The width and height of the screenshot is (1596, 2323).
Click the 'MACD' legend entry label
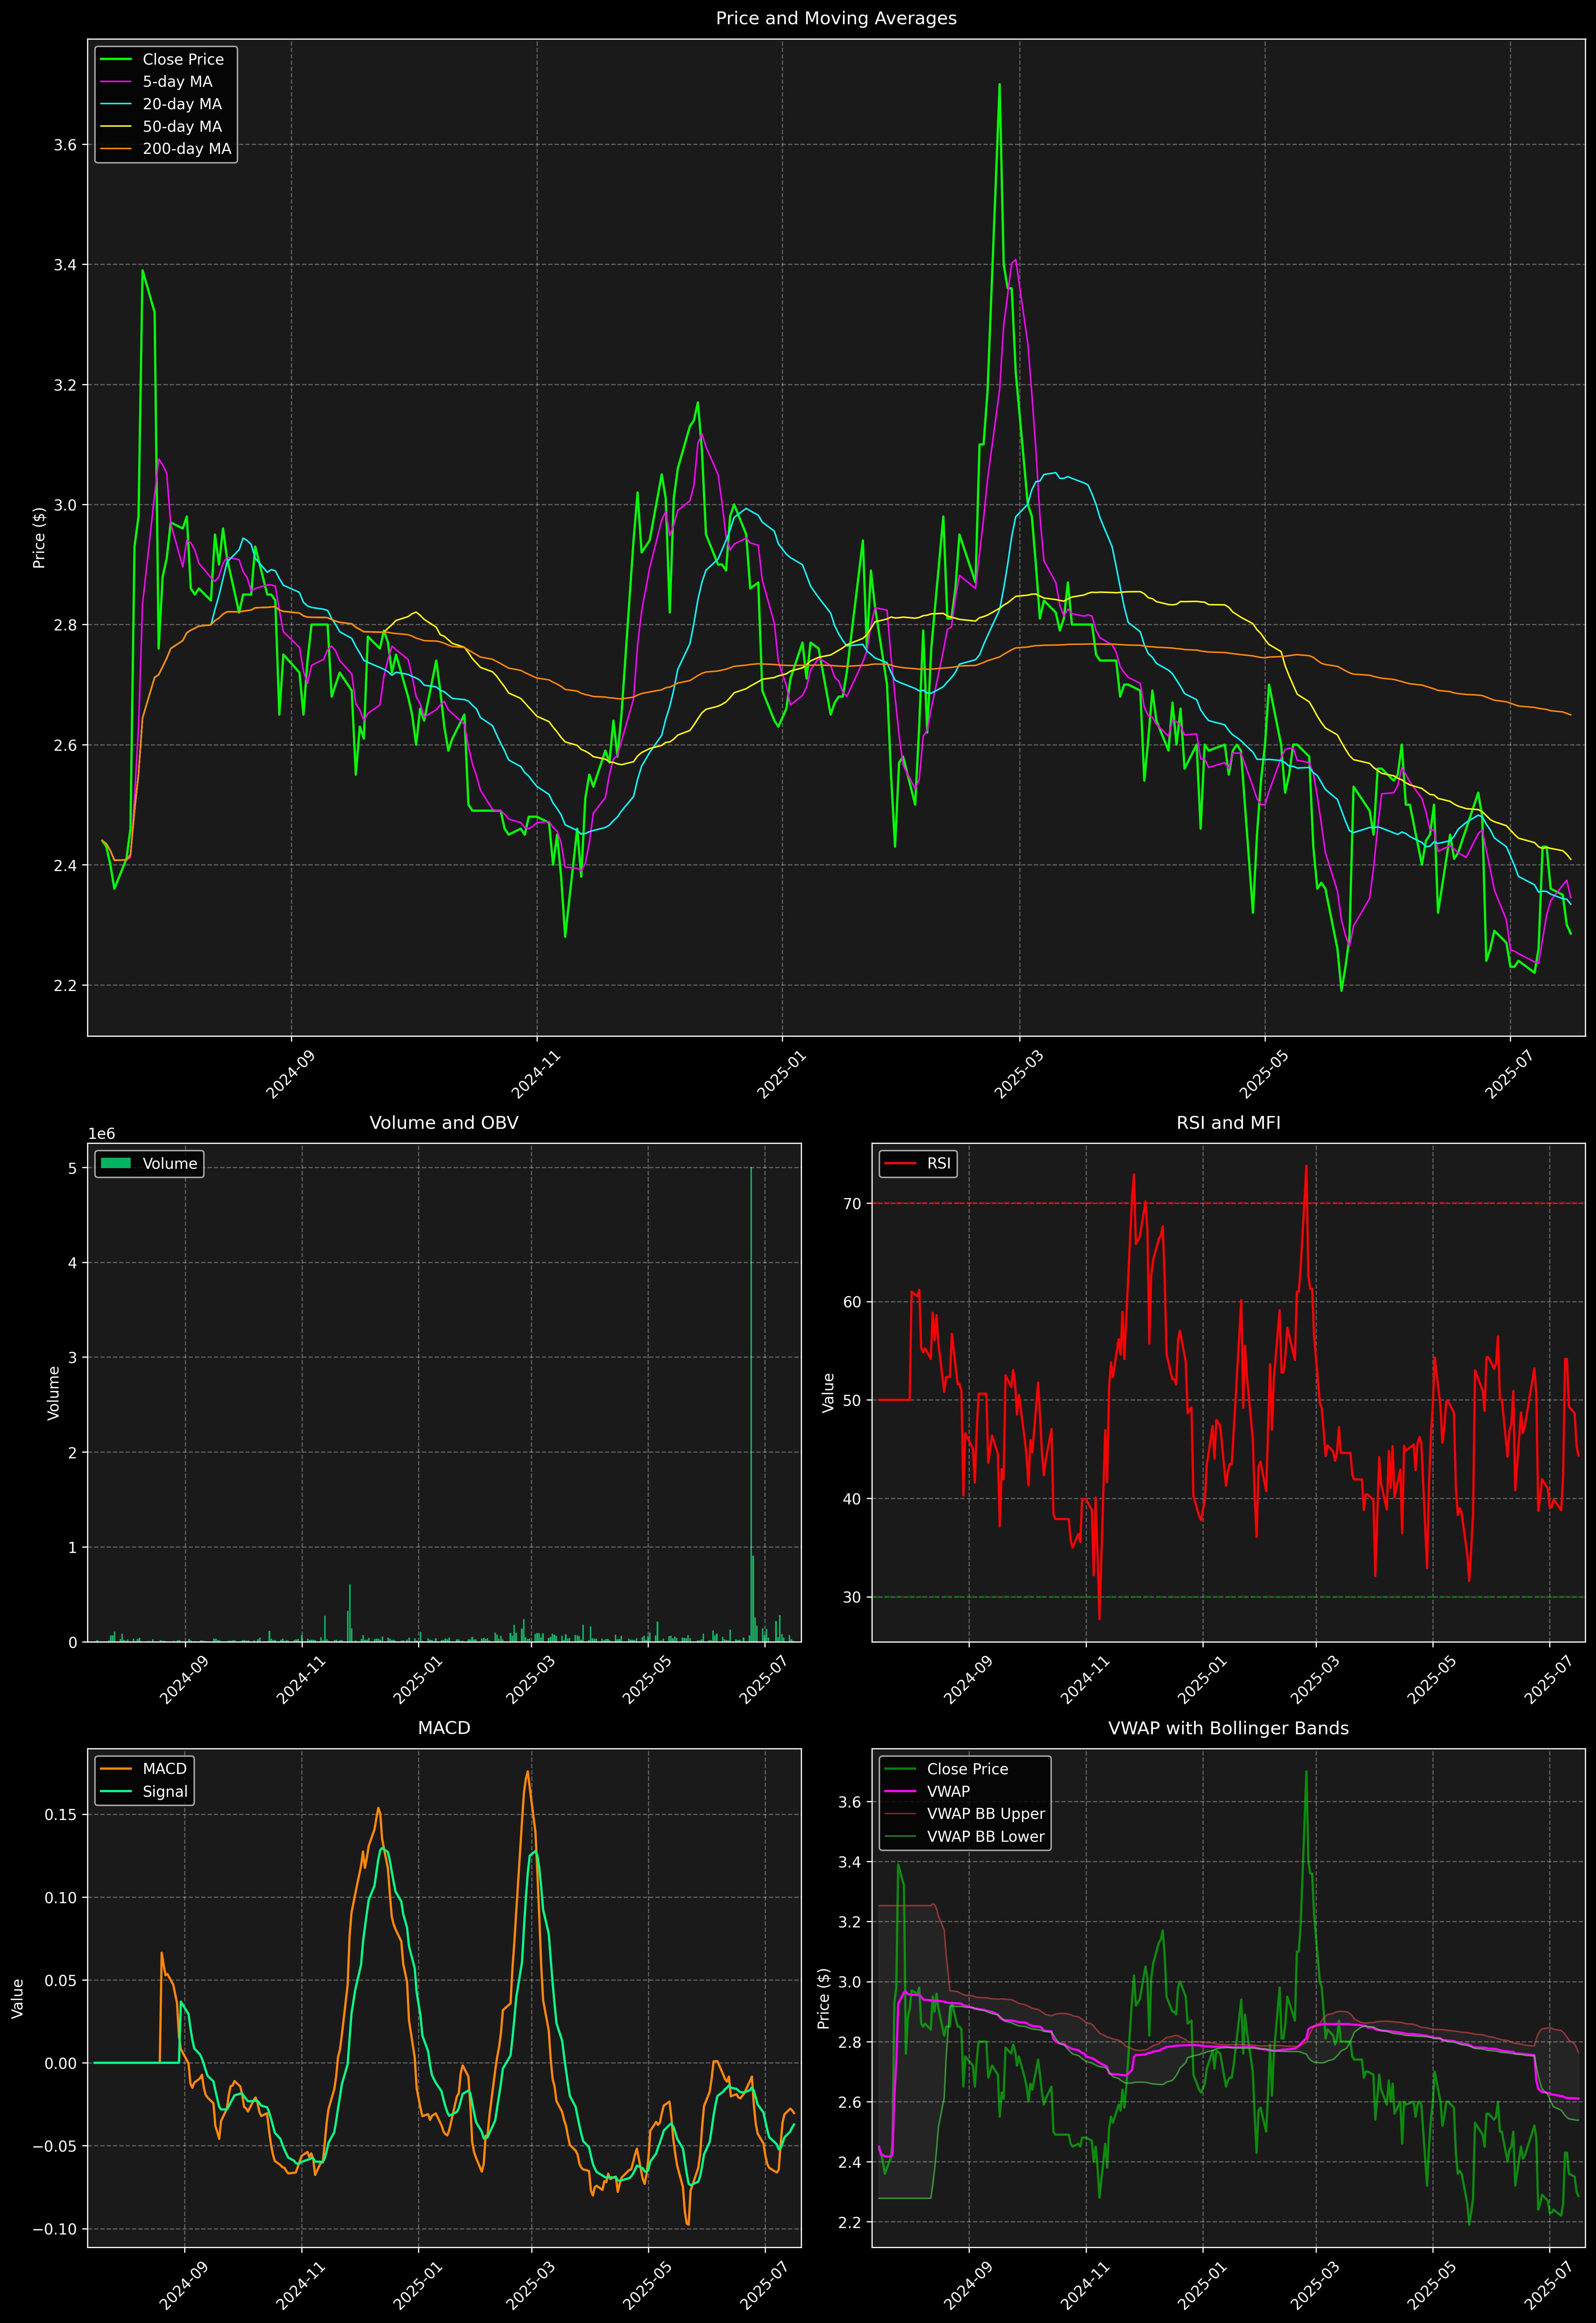[165, 1769]
